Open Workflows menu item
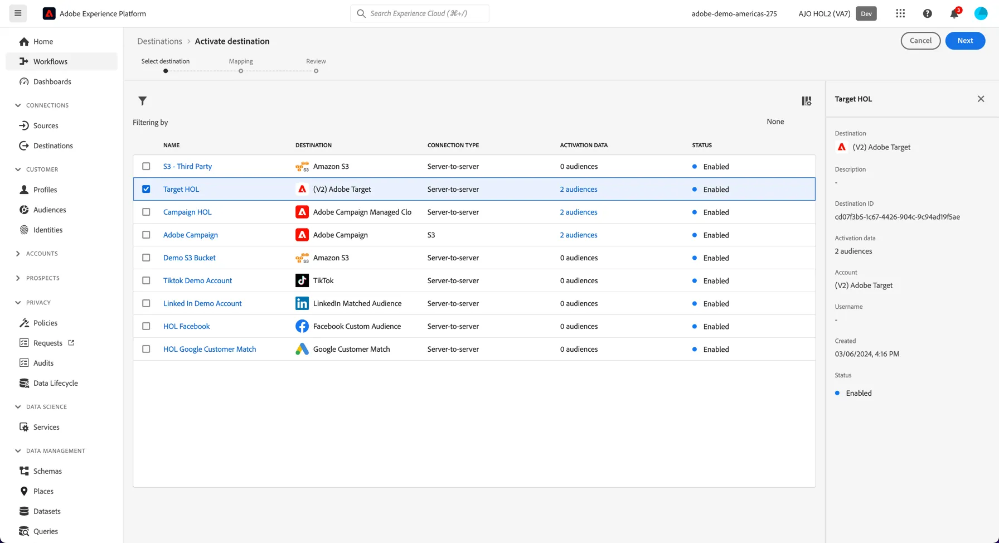This screenshot has height=543, width=999. click(x=61, y=61)
